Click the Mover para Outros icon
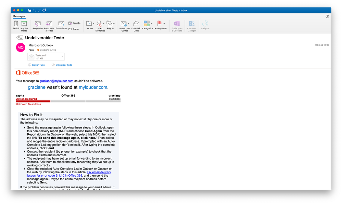 click(x=124, y=23)
